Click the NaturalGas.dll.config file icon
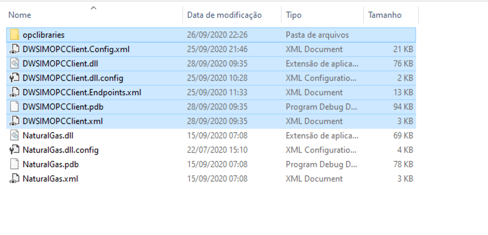The height and width of the screenshot is (235, 488). click(14, 150)
